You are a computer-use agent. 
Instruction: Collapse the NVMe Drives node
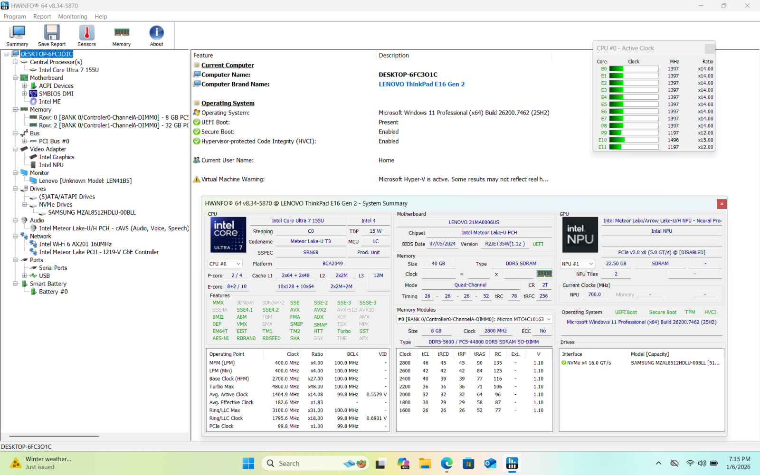24,205
